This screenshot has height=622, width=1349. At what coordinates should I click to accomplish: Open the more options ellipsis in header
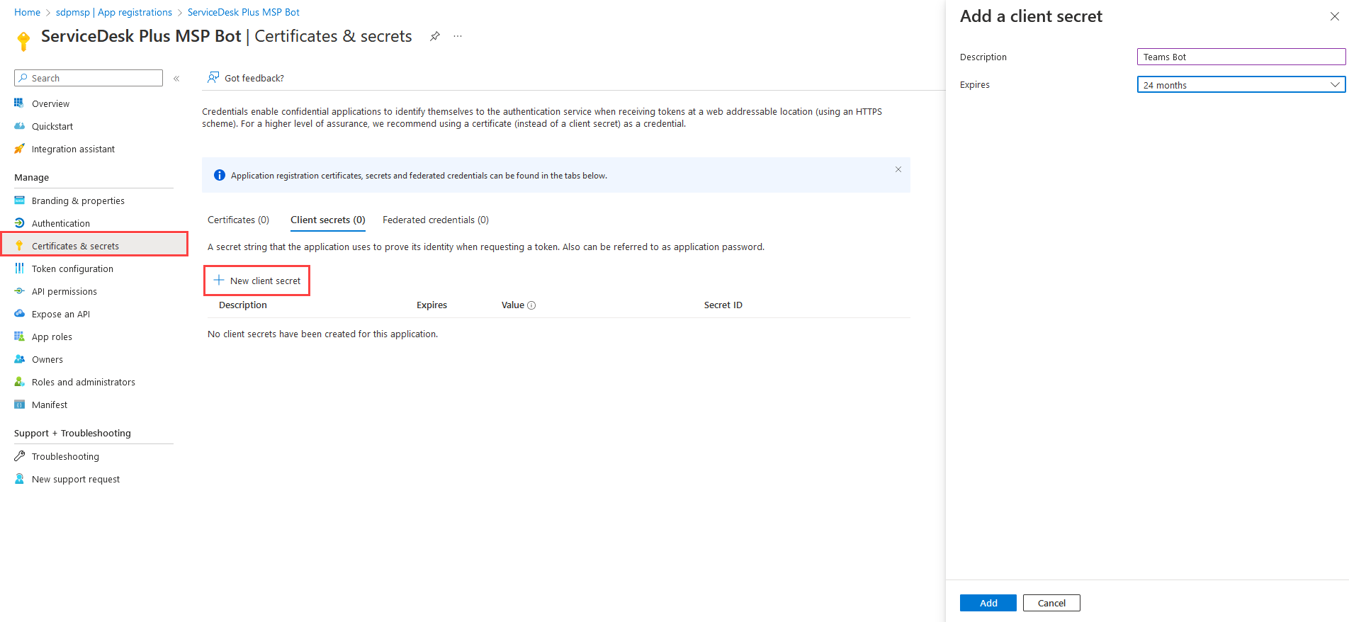click(x=458, y=36)
